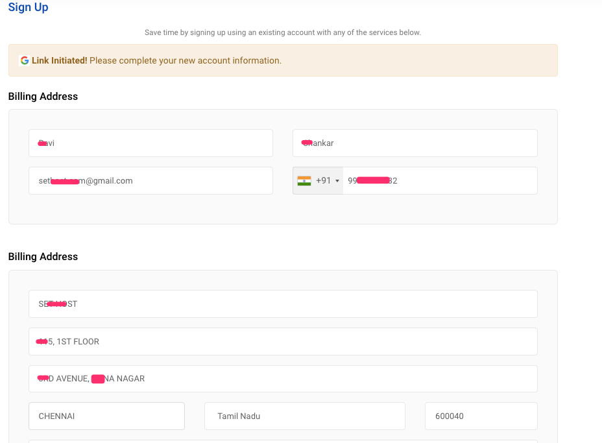Click the second Billing Address heading
602x443 pixels.
(x=43, y=257)
